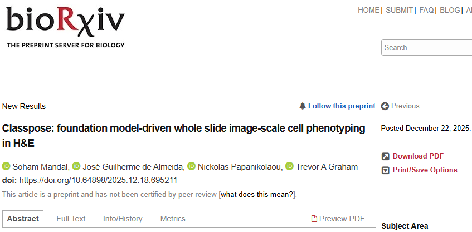Image resolution: width=472 pixels, height=232 pixels.
Task: Open the HOME menu item
Action: coord(368,10)
